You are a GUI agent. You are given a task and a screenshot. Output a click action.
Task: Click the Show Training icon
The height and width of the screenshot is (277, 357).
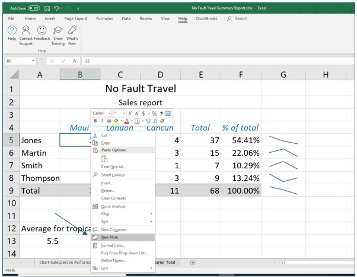click(x=58, y=30)
